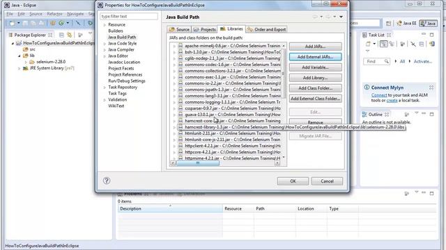Open the Source menu in Eclipse
This screenshot has height=250, width=446.
tap(36, 14)
